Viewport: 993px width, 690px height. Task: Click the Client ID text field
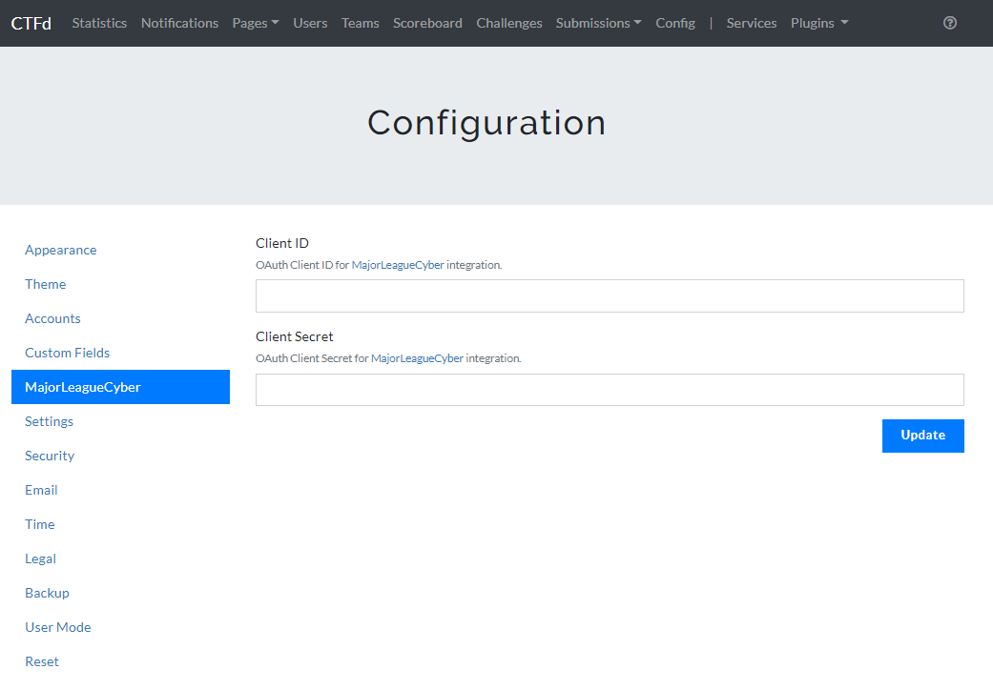[610, 296]
